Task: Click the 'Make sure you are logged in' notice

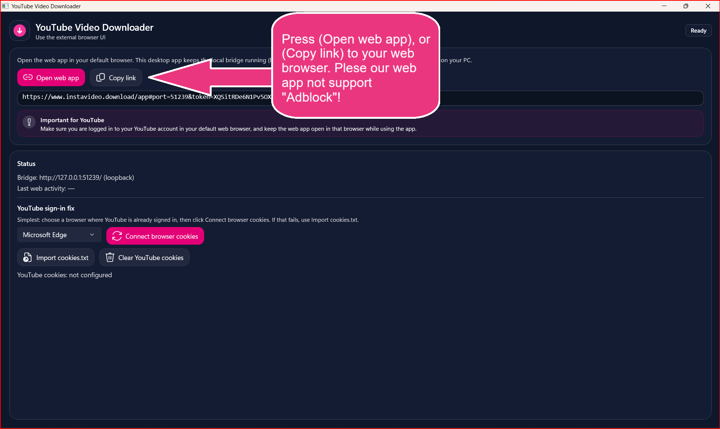Action: 229,129
